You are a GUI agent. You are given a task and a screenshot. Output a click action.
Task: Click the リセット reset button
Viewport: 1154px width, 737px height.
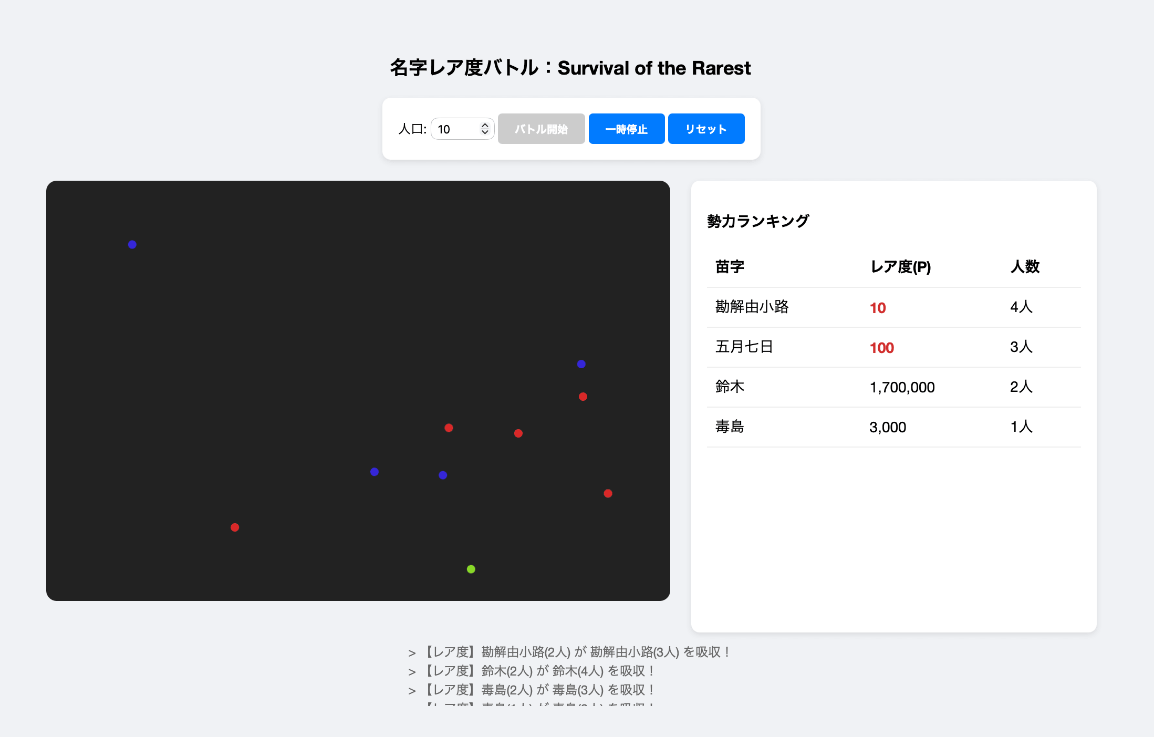[x=705, y=129]
